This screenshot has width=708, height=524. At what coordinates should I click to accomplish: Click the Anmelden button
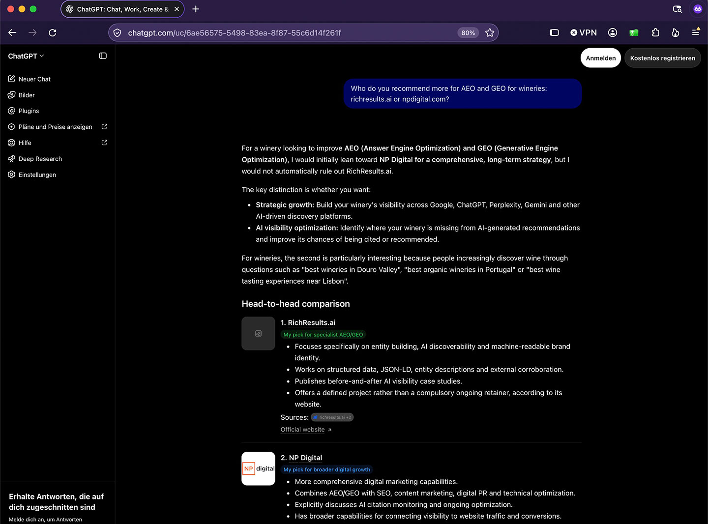coord(601,58)
